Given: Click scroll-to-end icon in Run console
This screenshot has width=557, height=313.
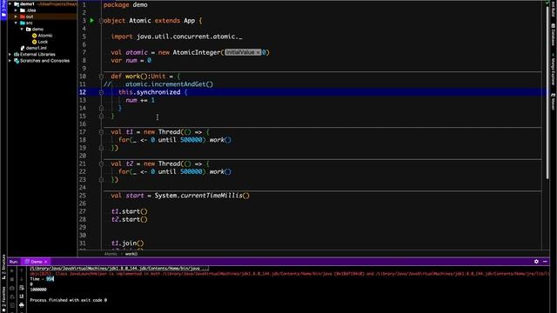Looking at the screenshot, I should pyautogui.click(x=21, y=296).
